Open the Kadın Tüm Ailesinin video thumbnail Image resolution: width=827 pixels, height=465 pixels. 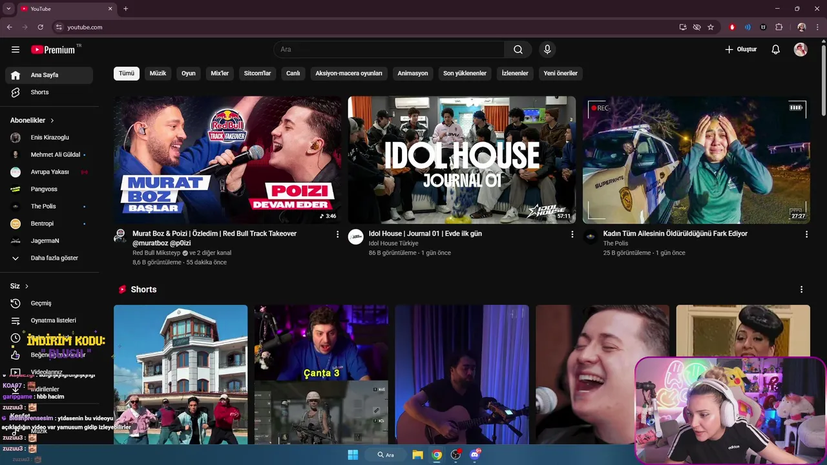point(696,160)
